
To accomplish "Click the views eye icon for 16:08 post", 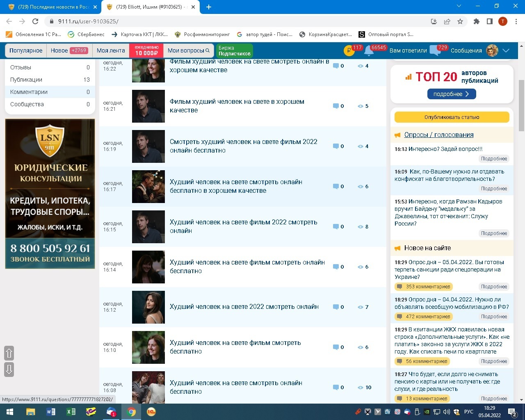I will [360, 388].
